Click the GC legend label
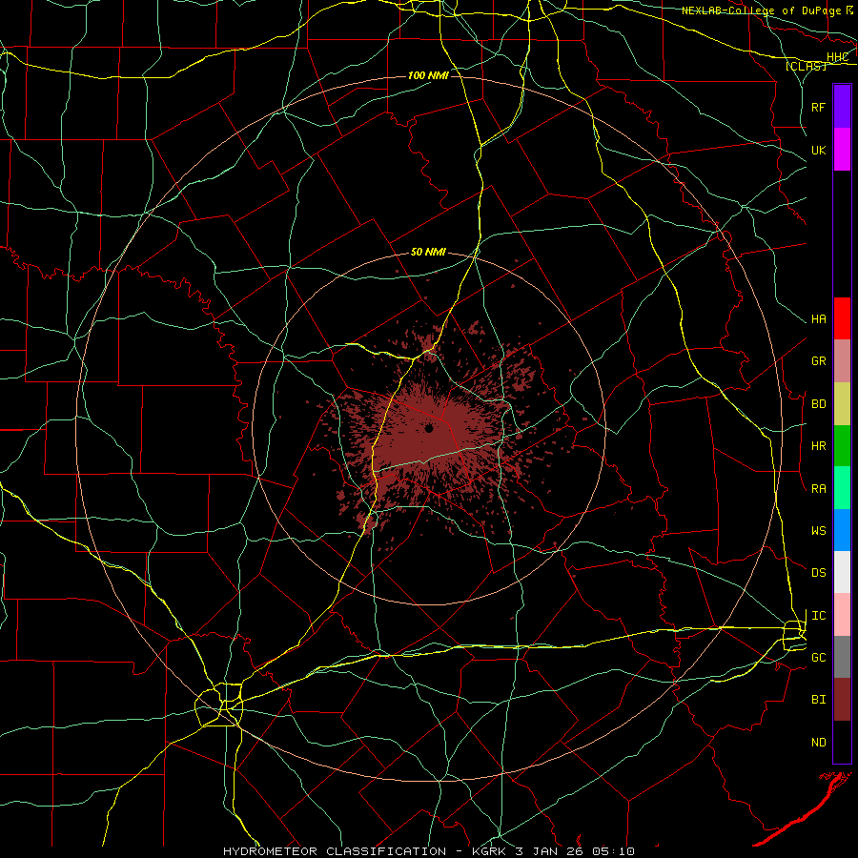The width and height of the screenshot is (858, 858). (x=818, y=657)
